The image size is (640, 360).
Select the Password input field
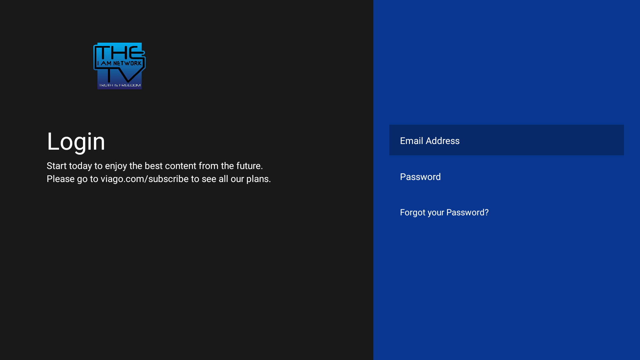[506, 177]
